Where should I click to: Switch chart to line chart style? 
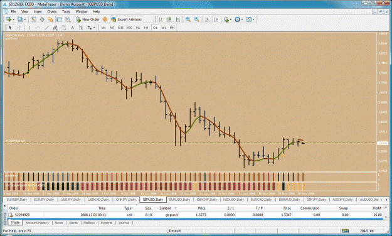178,19
